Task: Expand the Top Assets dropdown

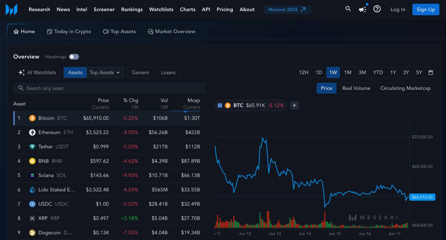Action: pos(105,72)
